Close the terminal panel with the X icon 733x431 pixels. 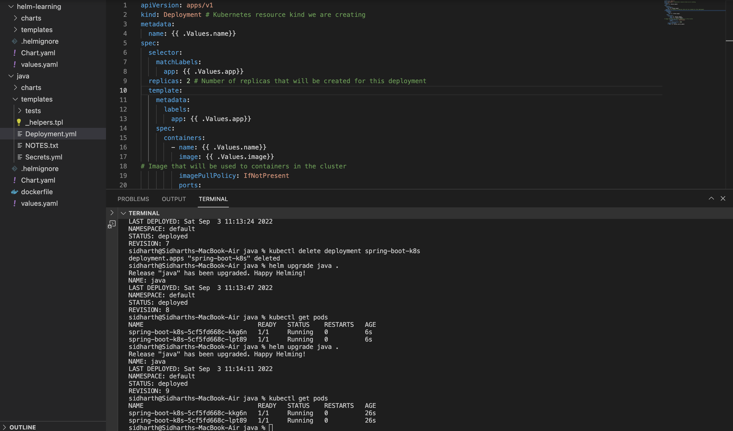(x=723, y=198)
